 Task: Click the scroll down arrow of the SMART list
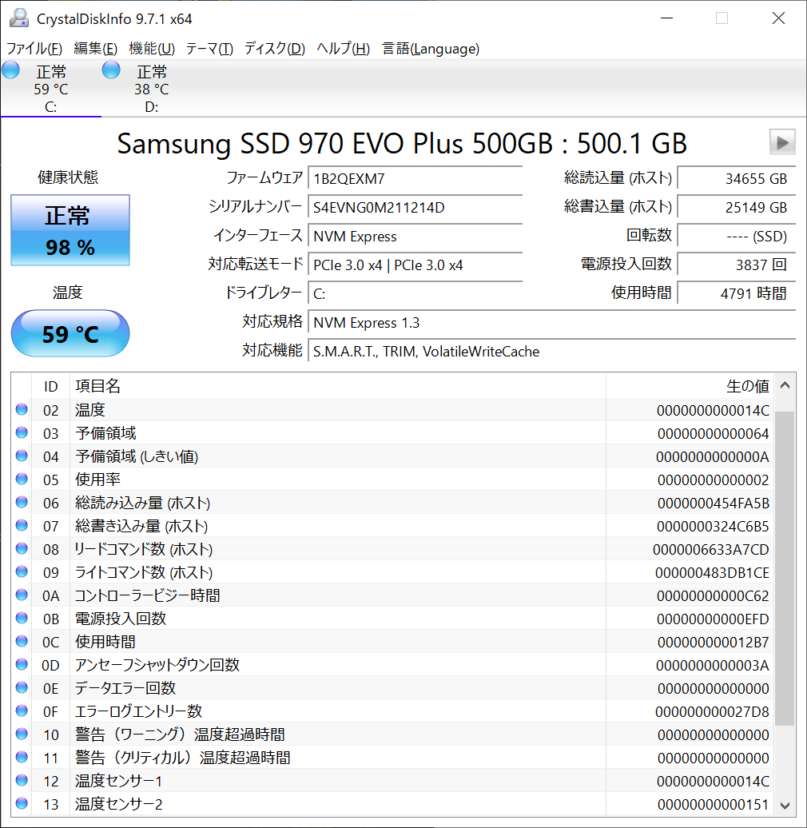tap(785, 806)
